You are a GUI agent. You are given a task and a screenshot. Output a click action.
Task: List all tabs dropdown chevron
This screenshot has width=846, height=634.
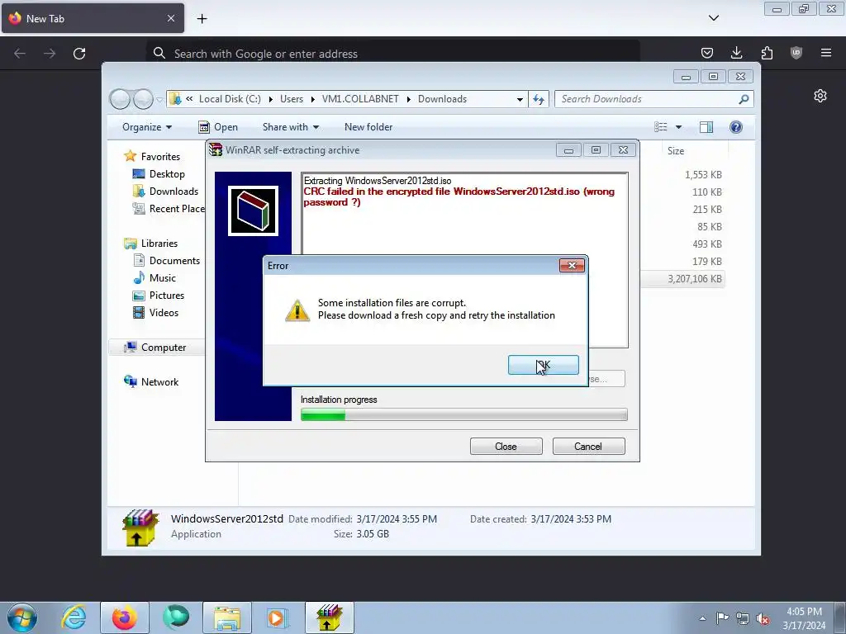click(x=713, y=18)
